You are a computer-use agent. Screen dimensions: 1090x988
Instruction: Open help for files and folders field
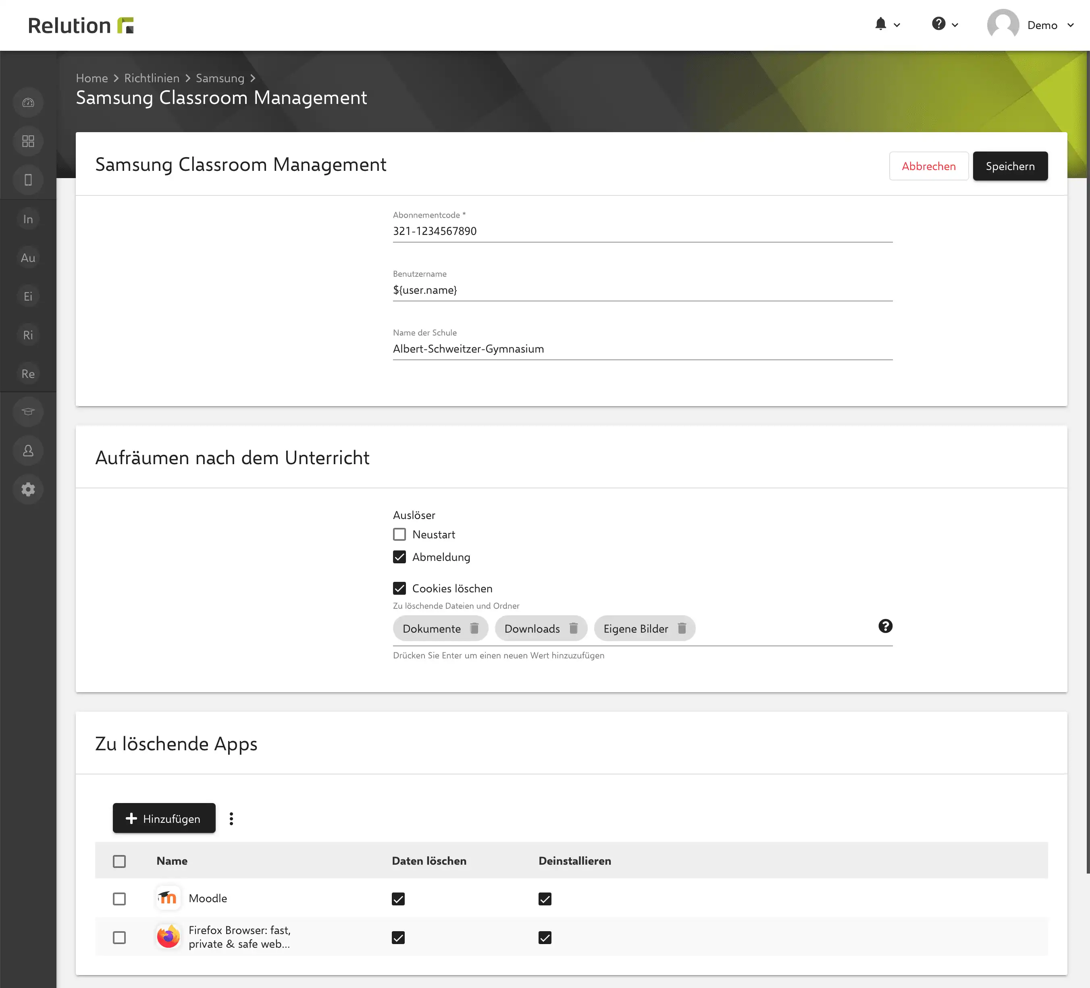click(885, 627)
